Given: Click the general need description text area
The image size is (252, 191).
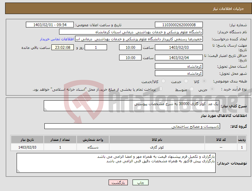Looking at the screenshot, I should point(132,106).
